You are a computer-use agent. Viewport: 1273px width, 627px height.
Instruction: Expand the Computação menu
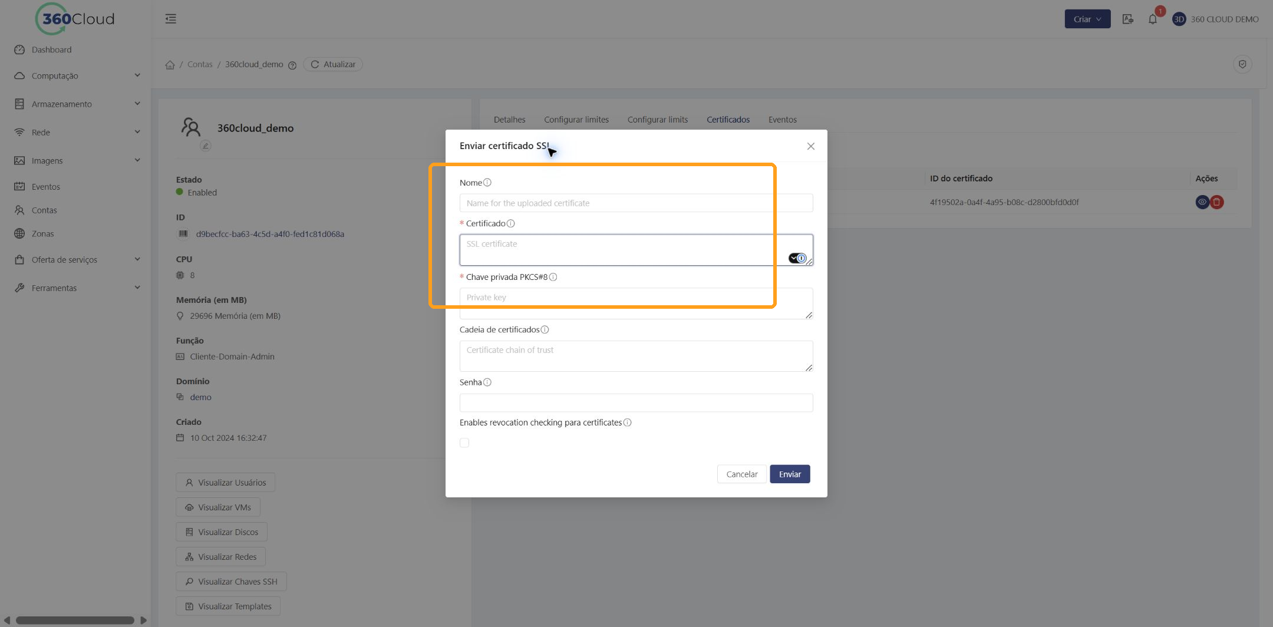pos(77,75)
